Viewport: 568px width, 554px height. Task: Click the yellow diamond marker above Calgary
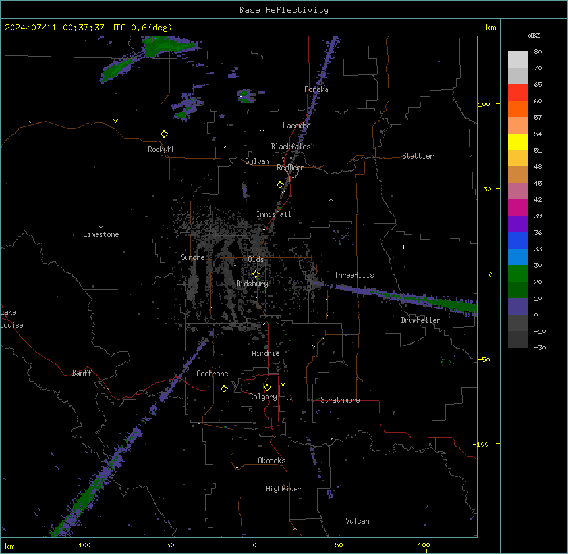267,388
